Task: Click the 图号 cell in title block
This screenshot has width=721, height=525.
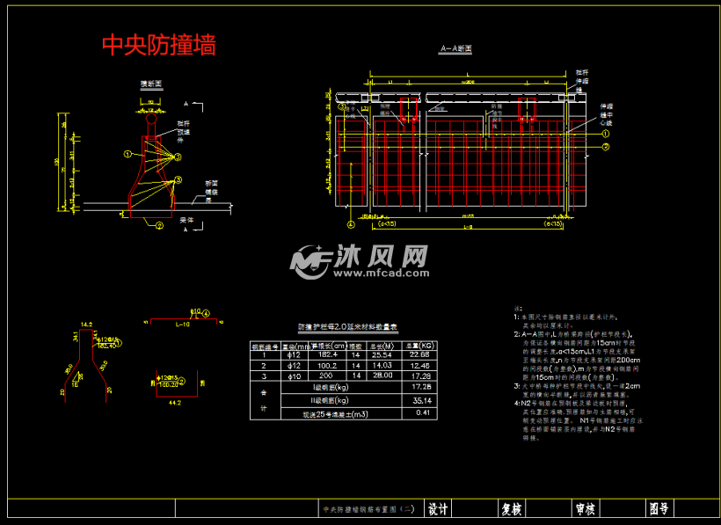Action: (x=659, y=507)
